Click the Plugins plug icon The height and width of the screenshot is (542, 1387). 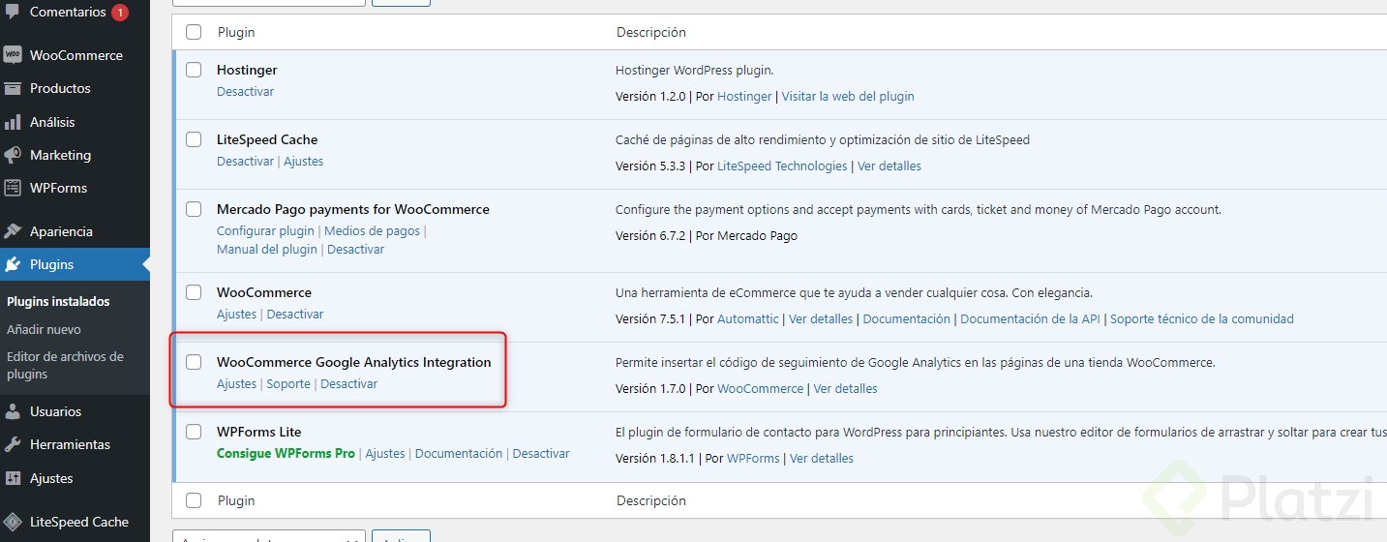pyautogui.click(x=13, y=264)
